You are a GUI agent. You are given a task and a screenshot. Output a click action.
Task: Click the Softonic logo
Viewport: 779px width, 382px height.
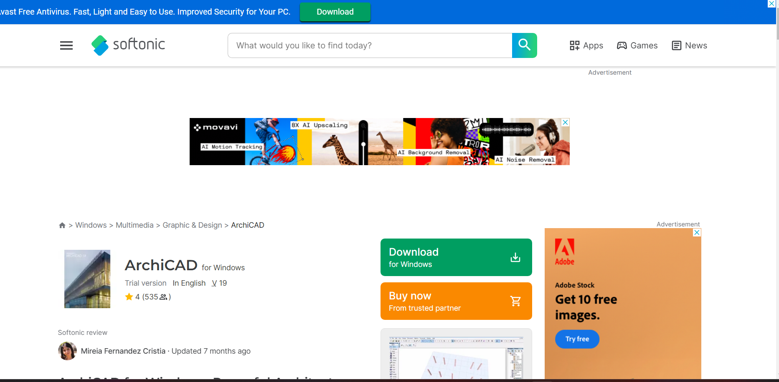tap(128, 45)
